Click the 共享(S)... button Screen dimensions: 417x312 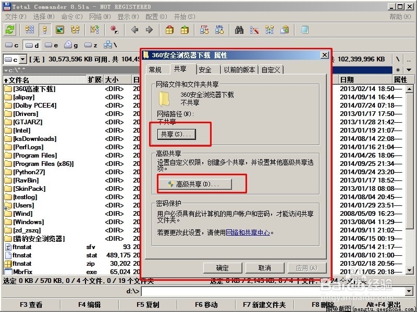(176, 134)
